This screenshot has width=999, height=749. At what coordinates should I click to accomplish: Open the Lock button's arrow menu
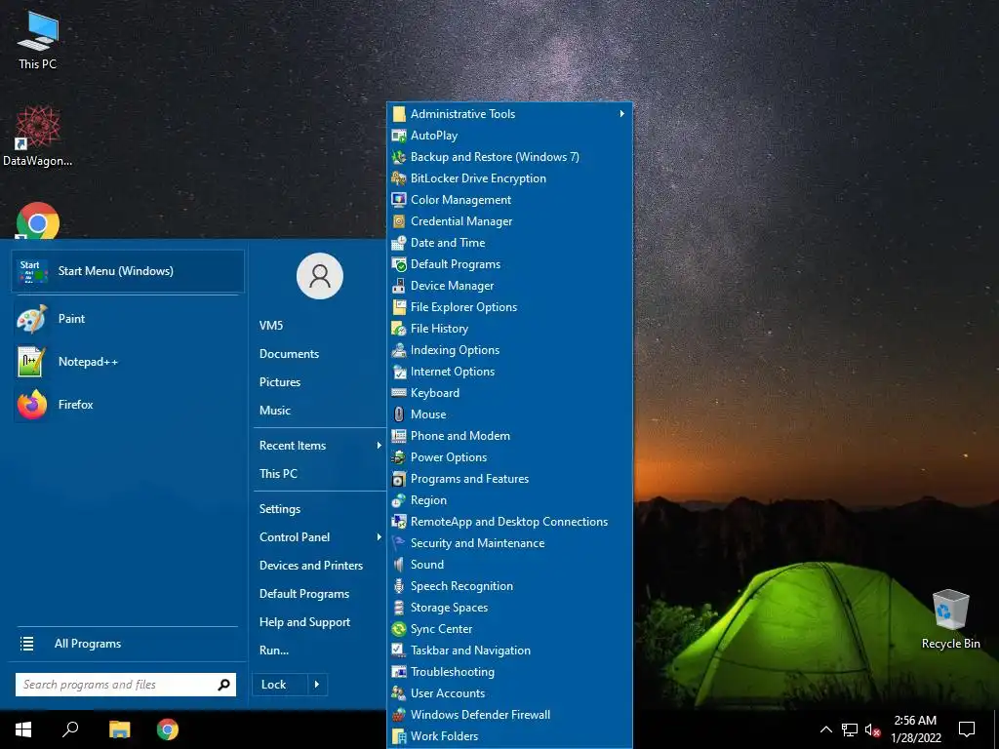317,685
